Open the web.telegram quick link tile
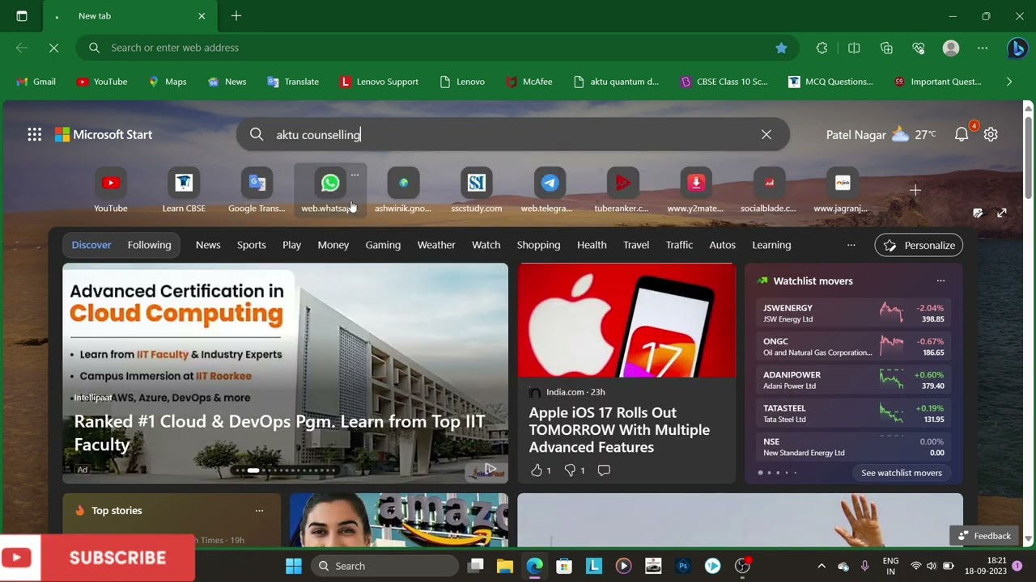The height and width of the screenshot is (582, 1036). coord(549,191)
